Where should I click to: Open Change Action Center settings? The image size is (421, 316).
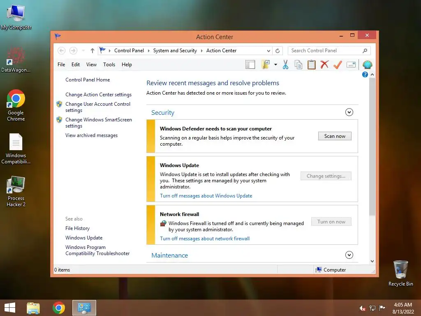pos(98,95)
